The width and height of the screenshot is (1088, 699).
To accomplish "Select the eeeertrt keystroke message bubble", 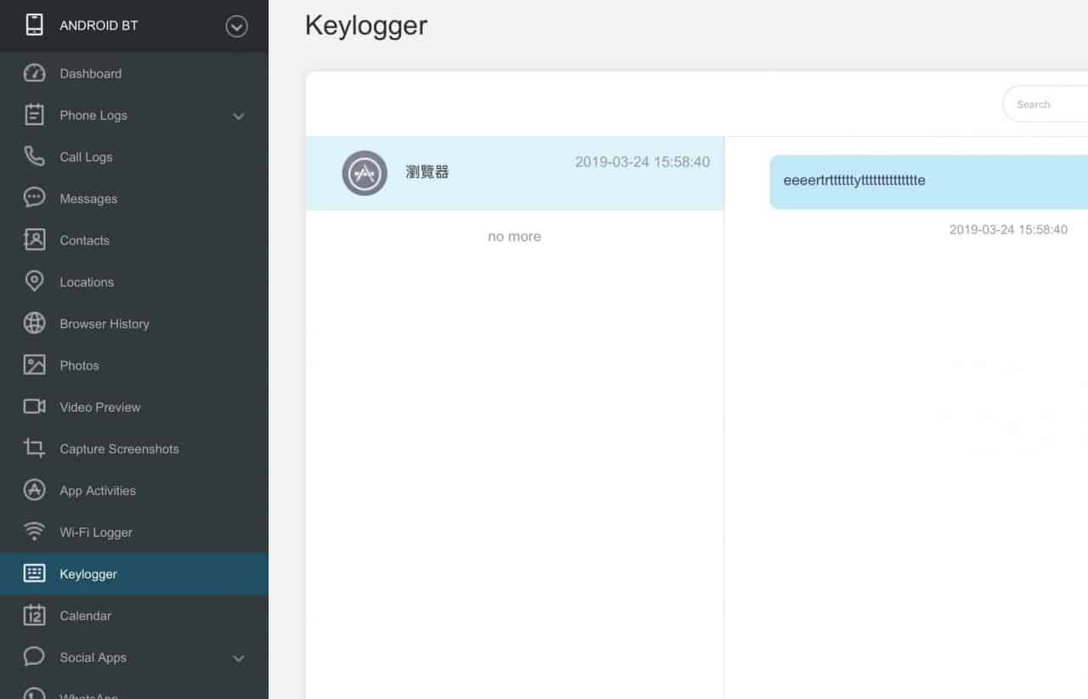I will pyautogui.click(x=926, y=181).
